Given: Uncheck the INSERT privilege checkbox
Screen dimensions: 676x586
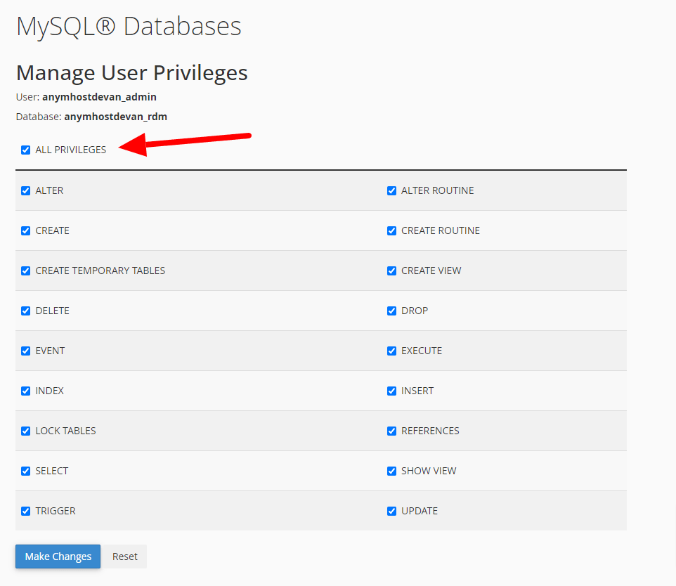Looking at the screenshot, I should pyautogui.click(x=392, y=391).
